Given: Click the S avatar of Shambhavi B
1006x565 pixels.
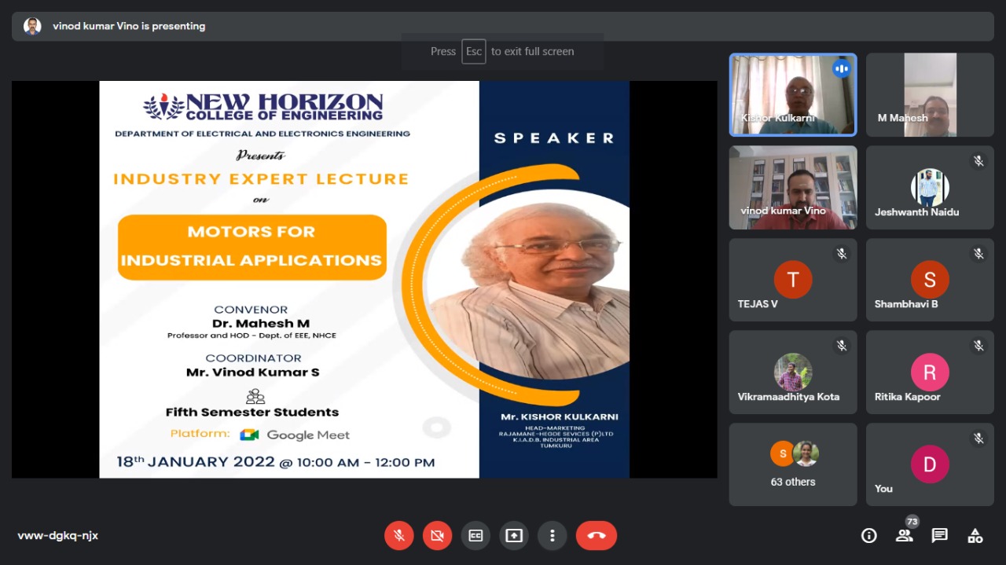Looking at the screenshot, I should pyautogui.click(x=930, y=280).
